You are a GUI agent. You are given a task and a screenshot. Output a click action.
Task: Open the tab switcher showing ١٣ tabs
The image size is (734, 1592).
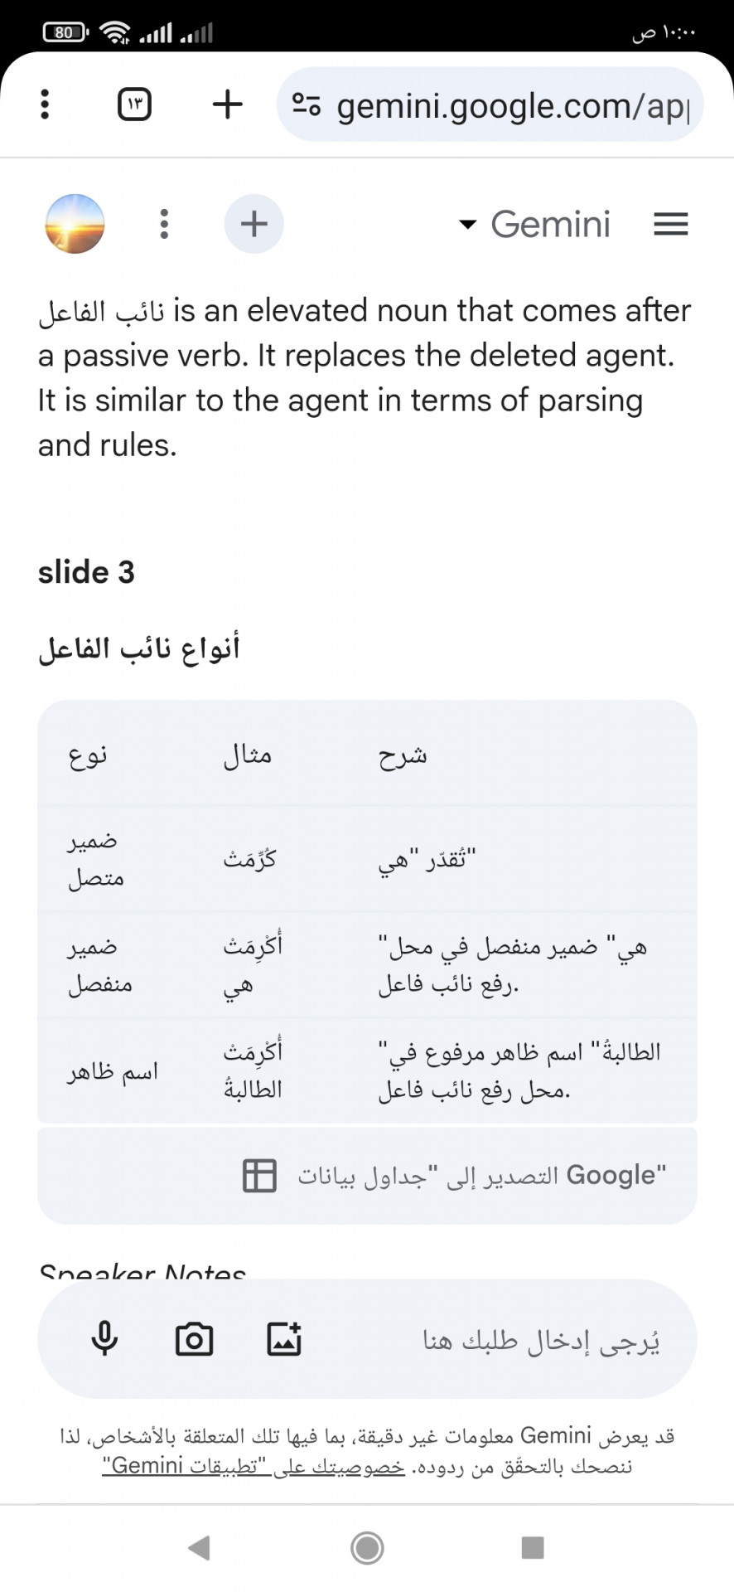tap(134, 104)
